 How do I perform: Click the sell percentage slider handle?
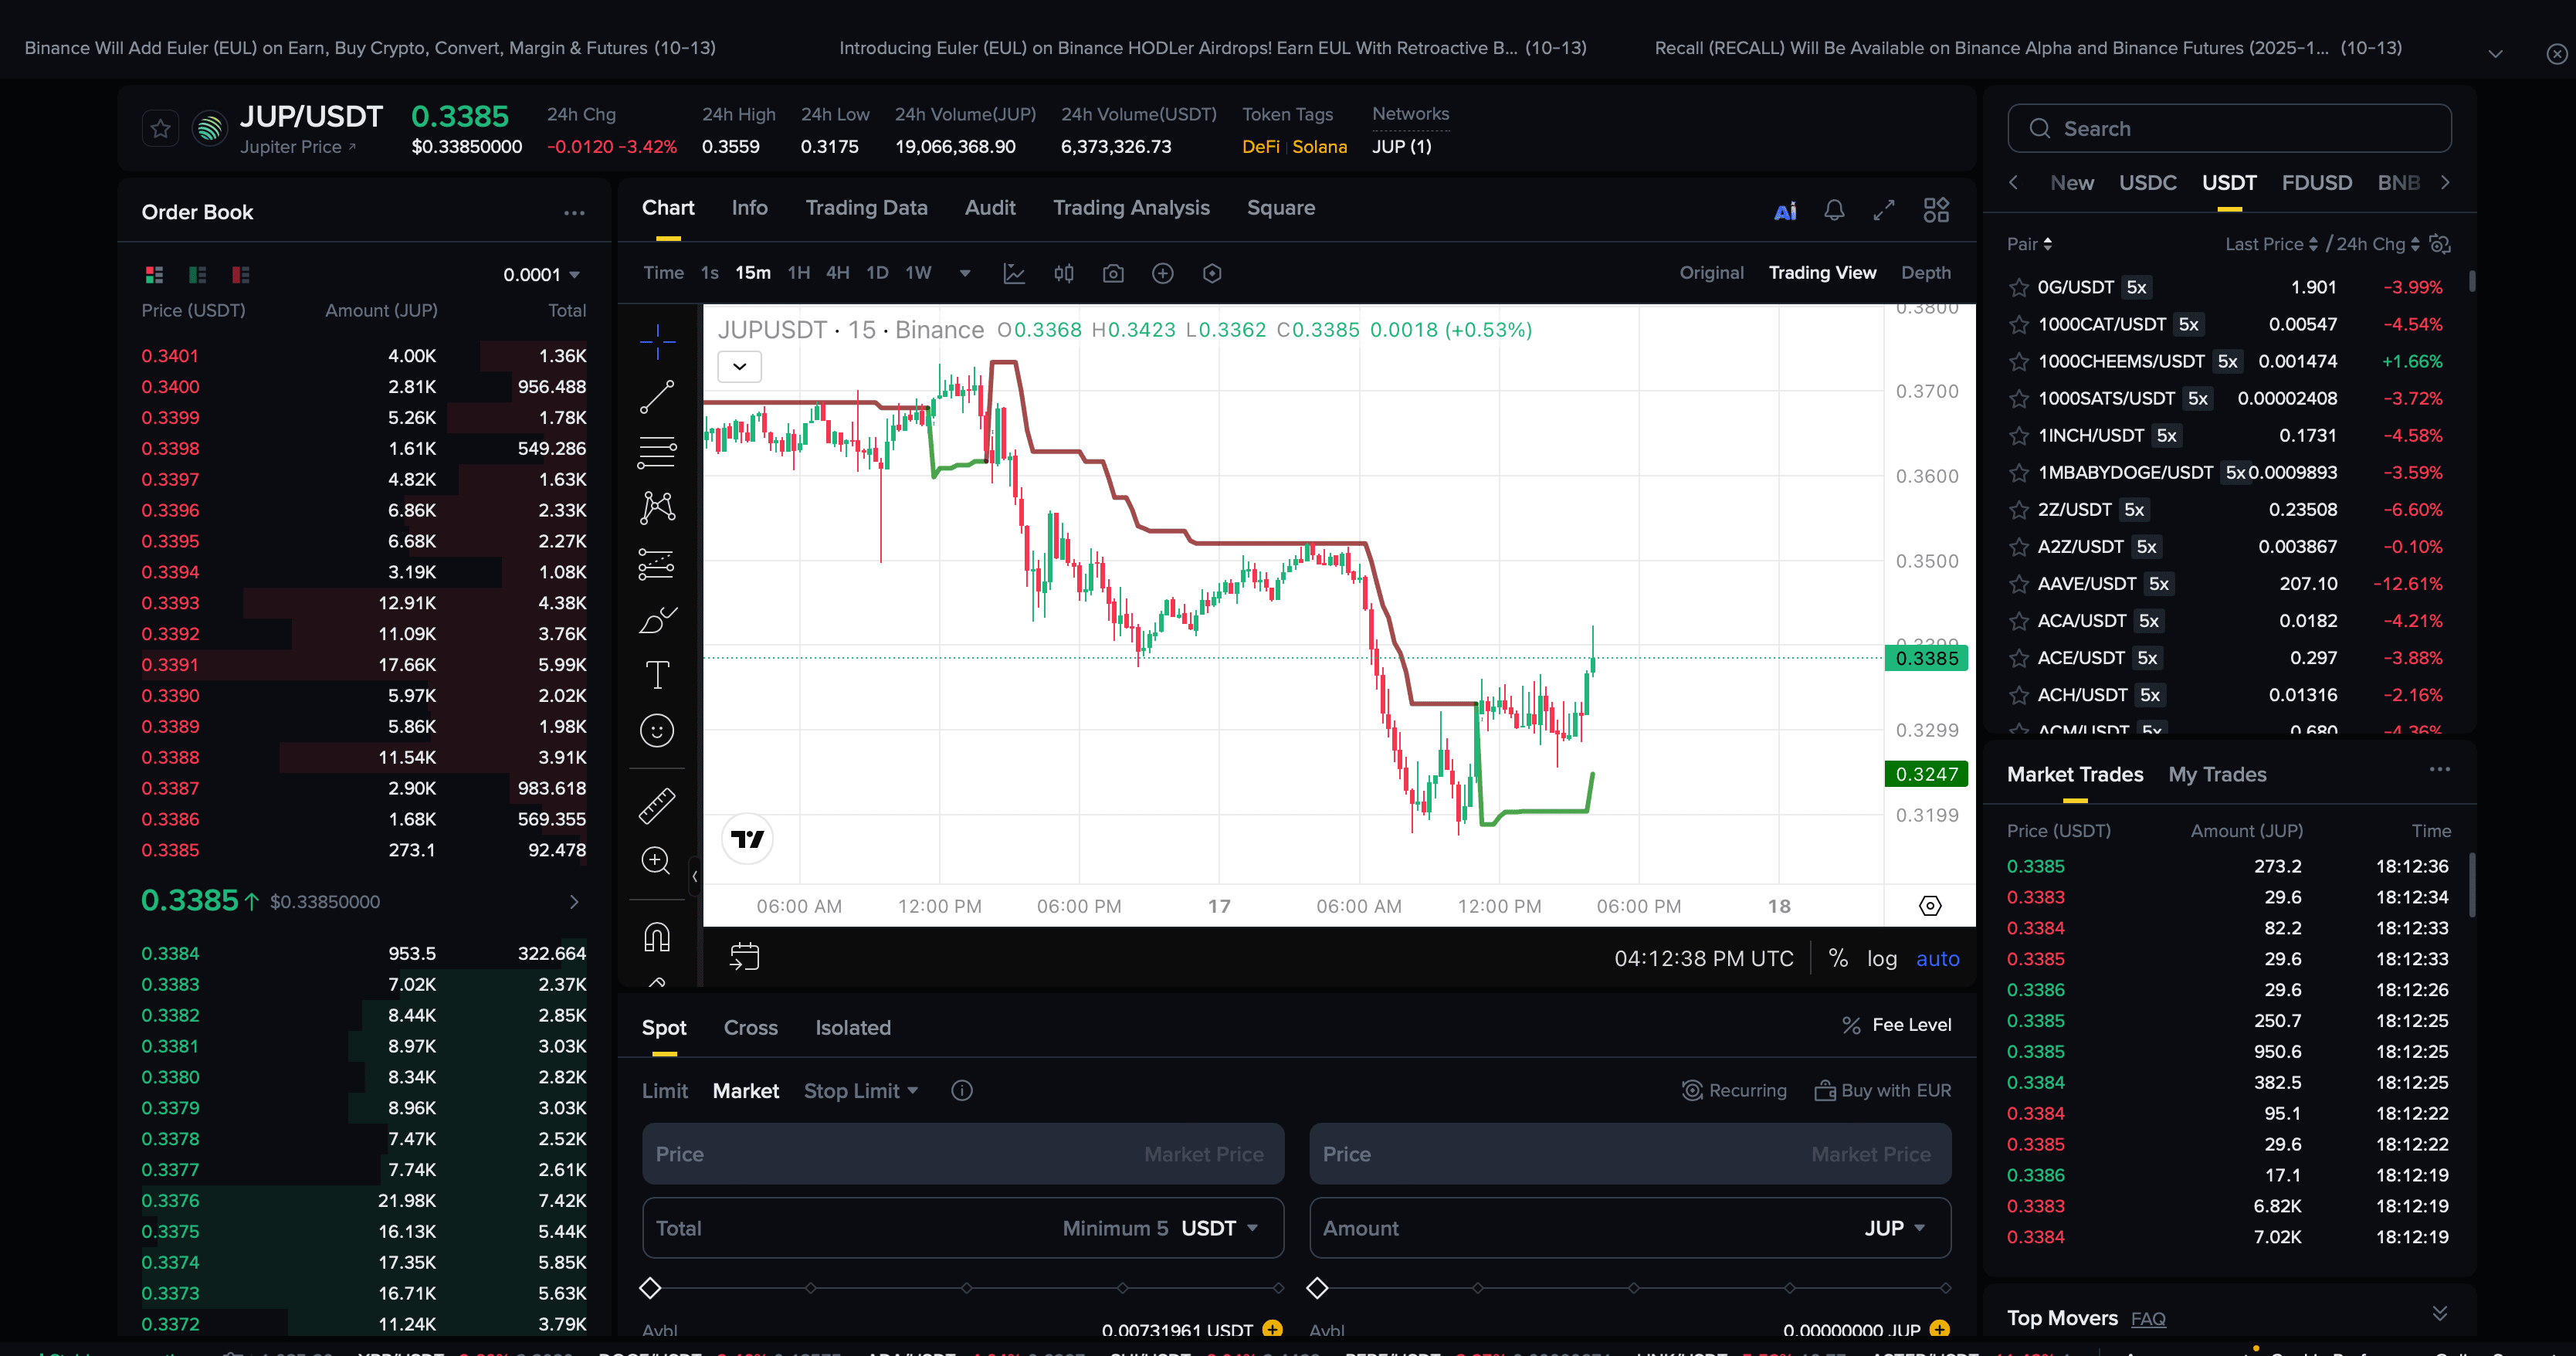(x=1317, y=1288)
